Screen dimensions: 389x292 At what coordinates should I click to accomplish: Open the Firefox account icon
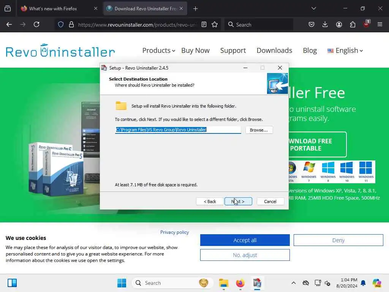pos(339,24)
